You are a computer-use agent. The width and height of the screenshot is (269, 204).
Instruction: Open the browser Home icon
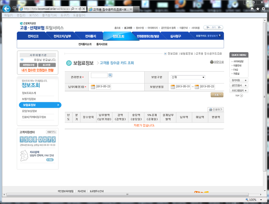252,9
